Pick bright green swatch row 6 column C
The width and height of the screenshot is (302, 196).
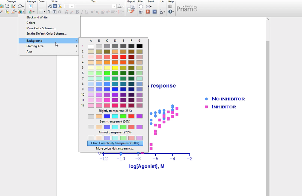[107, 73]
